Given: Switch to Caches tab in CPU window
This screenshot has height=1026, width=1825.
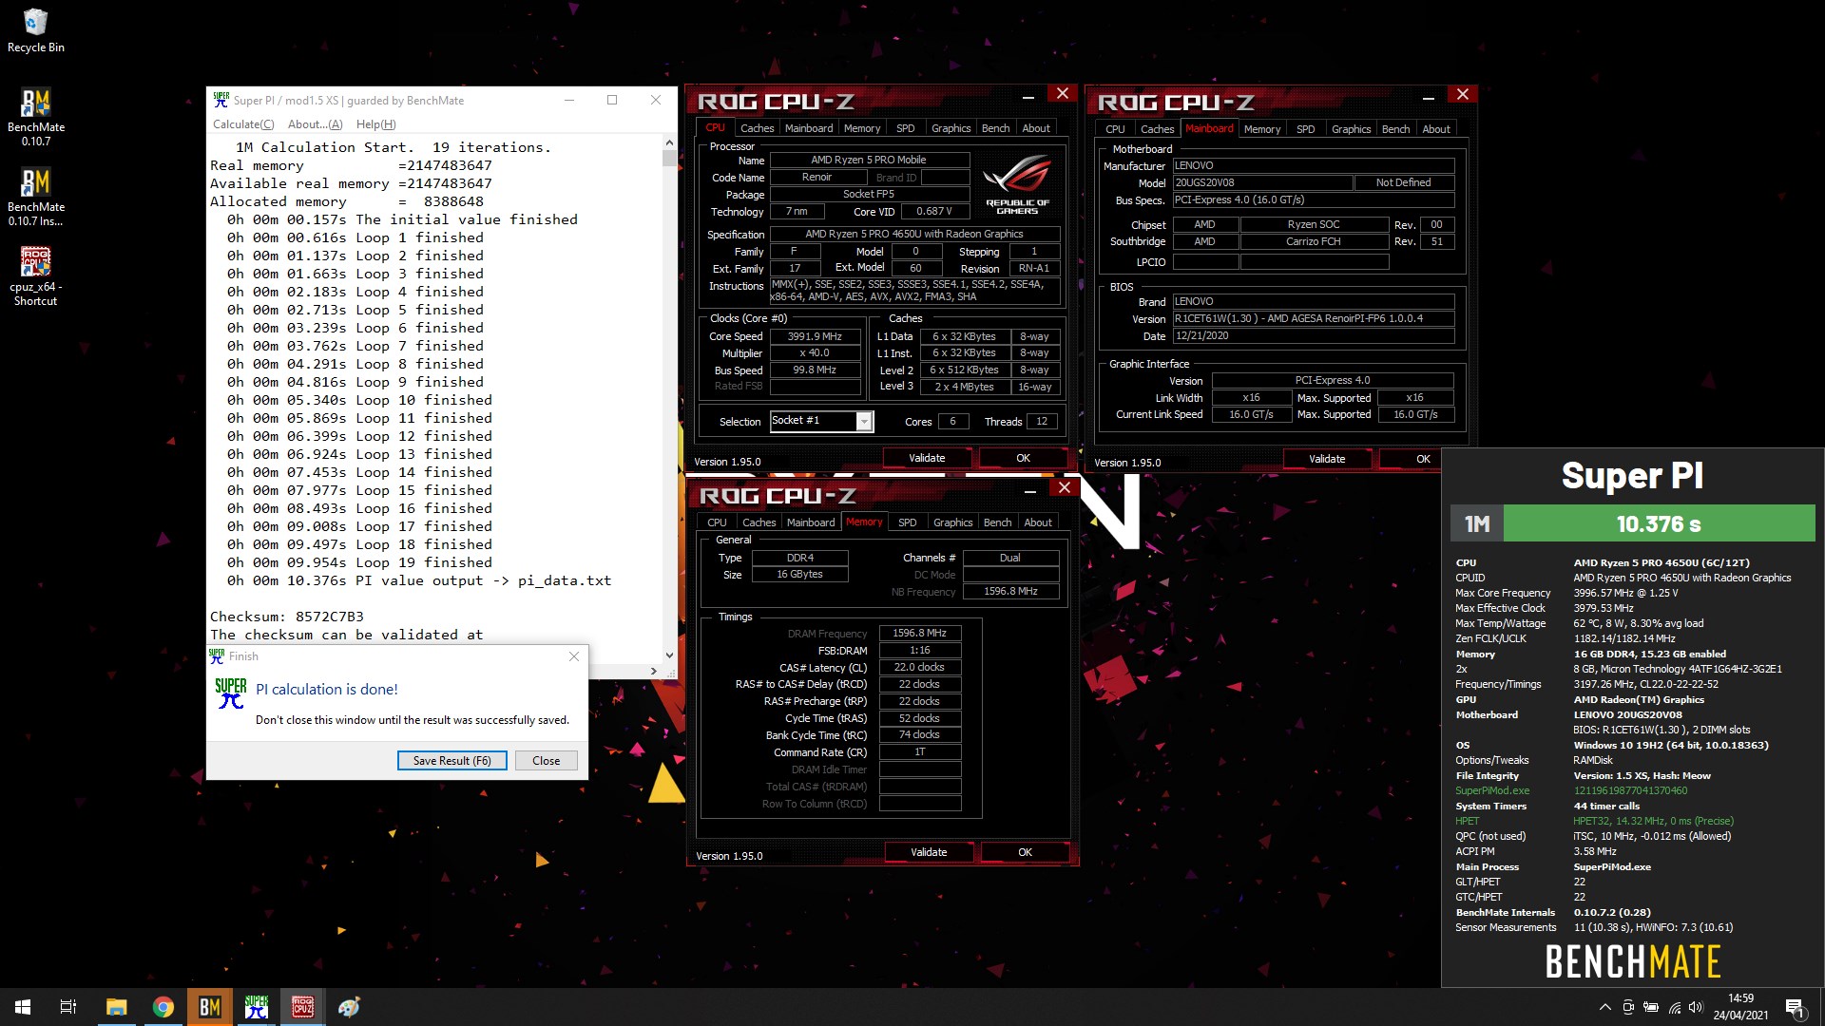Looking at the screenshot, I should point(757,128).
